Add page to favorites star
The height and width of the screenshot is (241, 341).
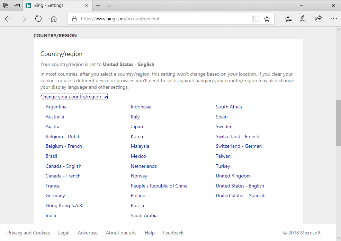tap(267, 19)
